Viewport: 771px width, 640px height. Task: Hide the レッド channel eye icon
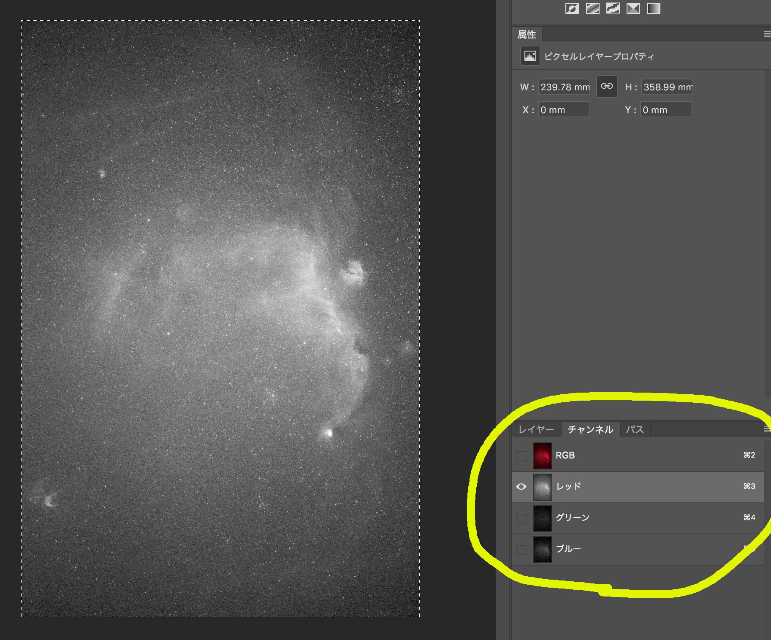click(521, 487)
